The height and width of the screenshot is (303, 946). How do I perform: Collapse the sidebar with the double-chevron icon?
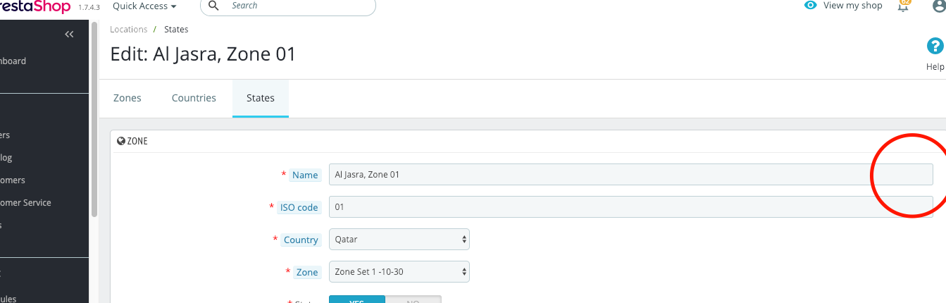[x=69, y=35]
